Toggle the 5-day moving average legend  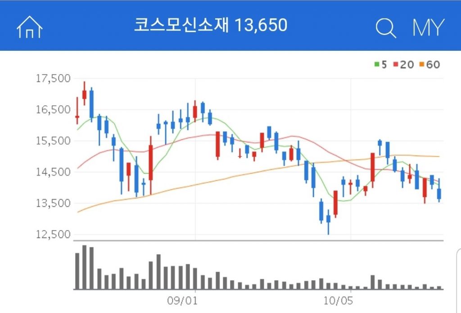pyautogui.click(x=380, y=65)
